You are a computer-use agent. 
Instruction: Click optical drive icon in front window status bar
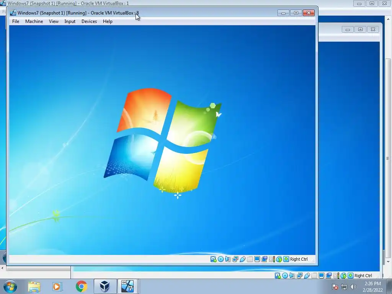coord(220,259)
